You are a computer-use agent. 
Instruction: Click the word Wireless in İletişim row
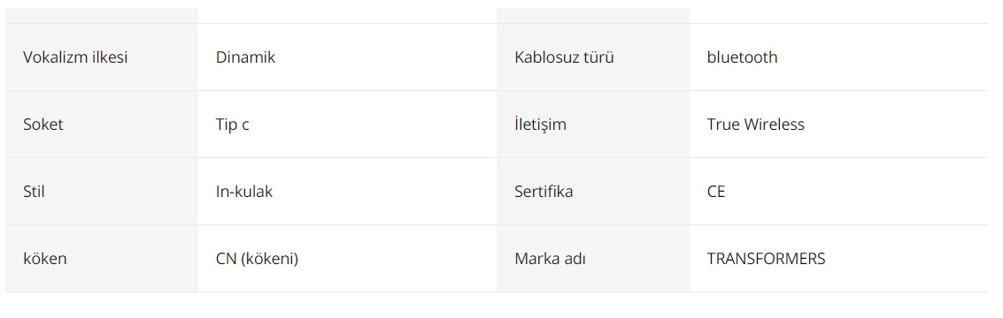point(774,125)
